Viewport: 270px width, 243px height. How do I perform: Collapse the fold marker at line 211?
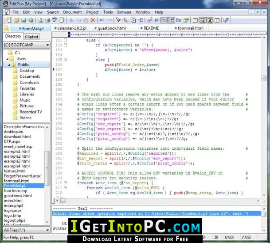tap(66, 188)
